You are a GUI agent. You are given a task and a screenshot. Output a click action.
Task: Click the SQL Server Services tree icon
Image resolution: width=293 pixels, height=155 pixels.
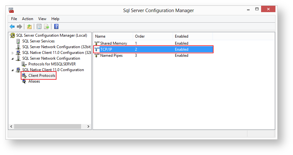tap(18, 41)
